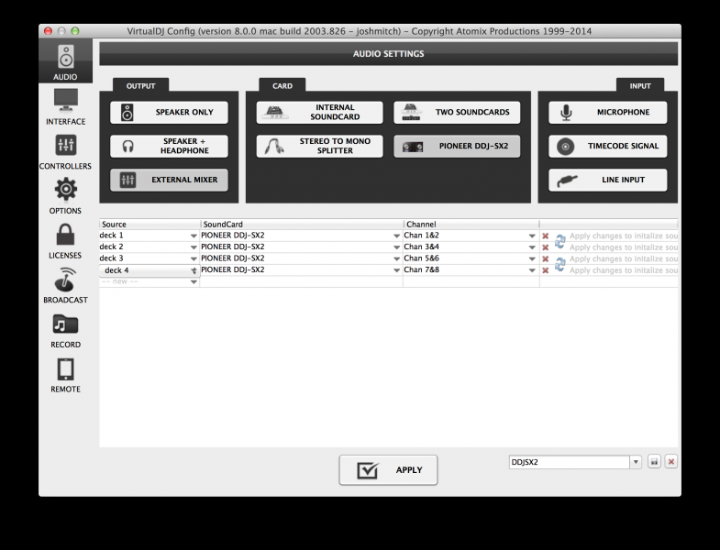
Task: Expand the deck 1 source dropdown
Action: coord(194,236)
